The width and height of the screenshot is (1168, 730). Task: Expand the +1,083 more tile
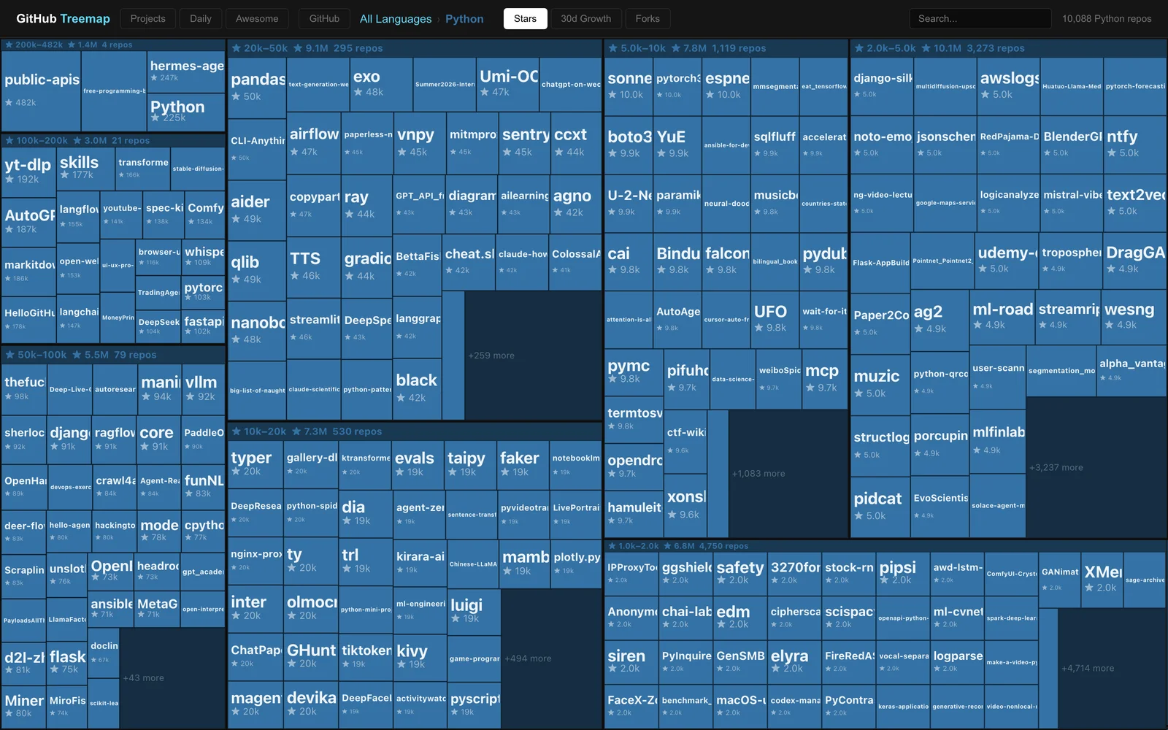(x=788, y=474)
